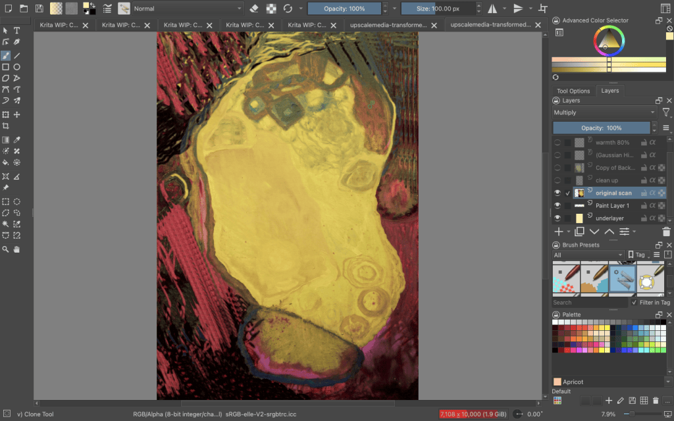Viewport: 674px width, 421px height.
Task: Select the Calligraphy tool
Action: click(x=16, y=41)
